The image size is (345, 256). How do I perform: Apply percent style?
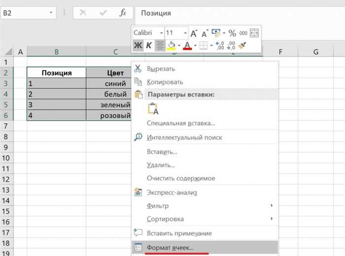[x=232, y=33]
